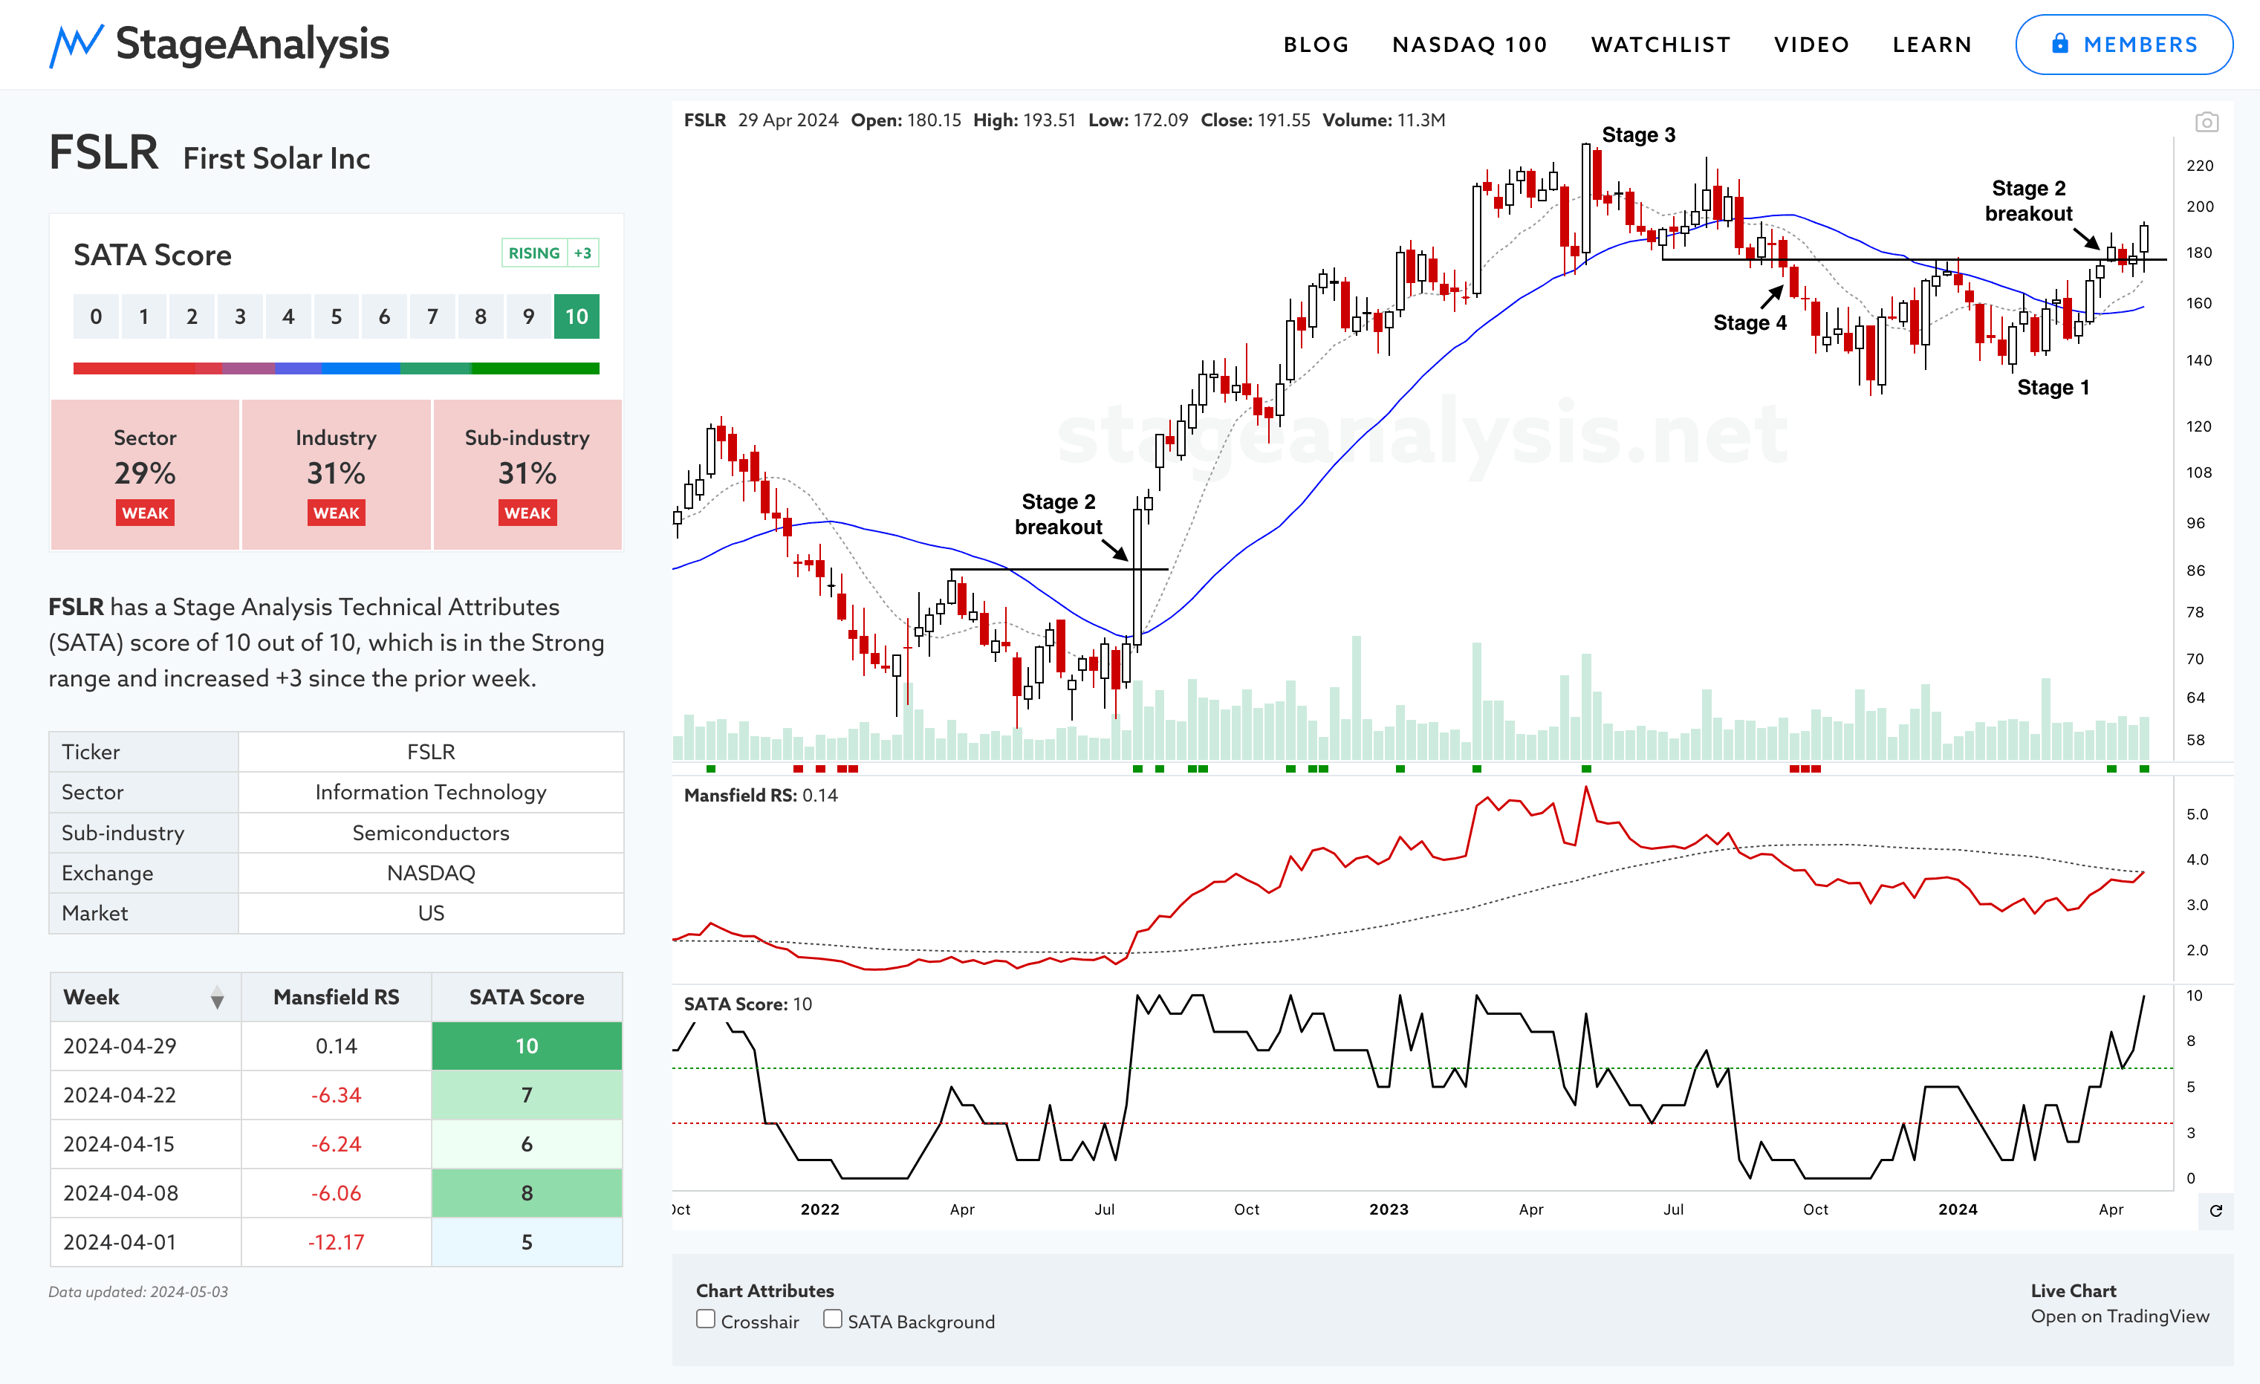Click the SATA score gradient color bar
This screenshot has width=2260, height=1384.
pyautogui.click(x=336, y=368)
